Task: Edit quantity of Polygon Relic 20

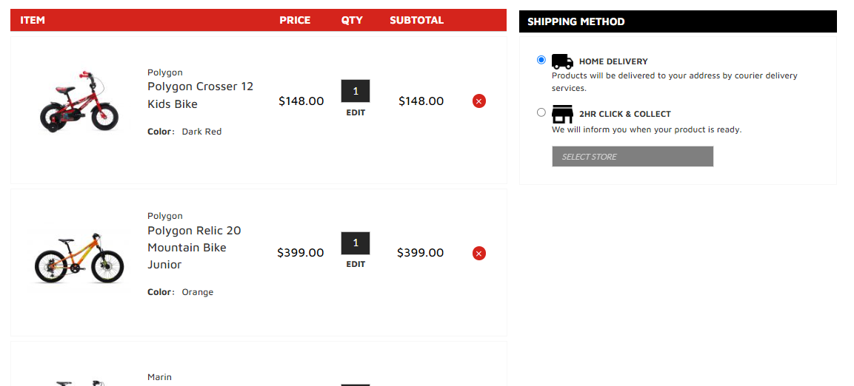Action: pos(356,264)
